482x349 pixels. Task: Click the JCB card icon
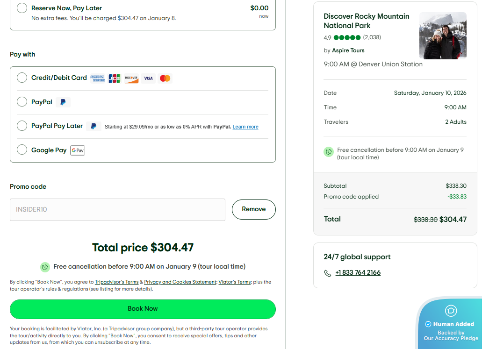[115, 78]
